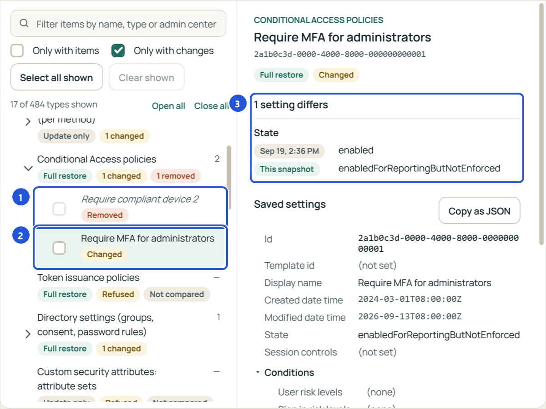Click the 1 removed badge
The width and height of the screenshot is (546, 409).
tap(176, 176)
